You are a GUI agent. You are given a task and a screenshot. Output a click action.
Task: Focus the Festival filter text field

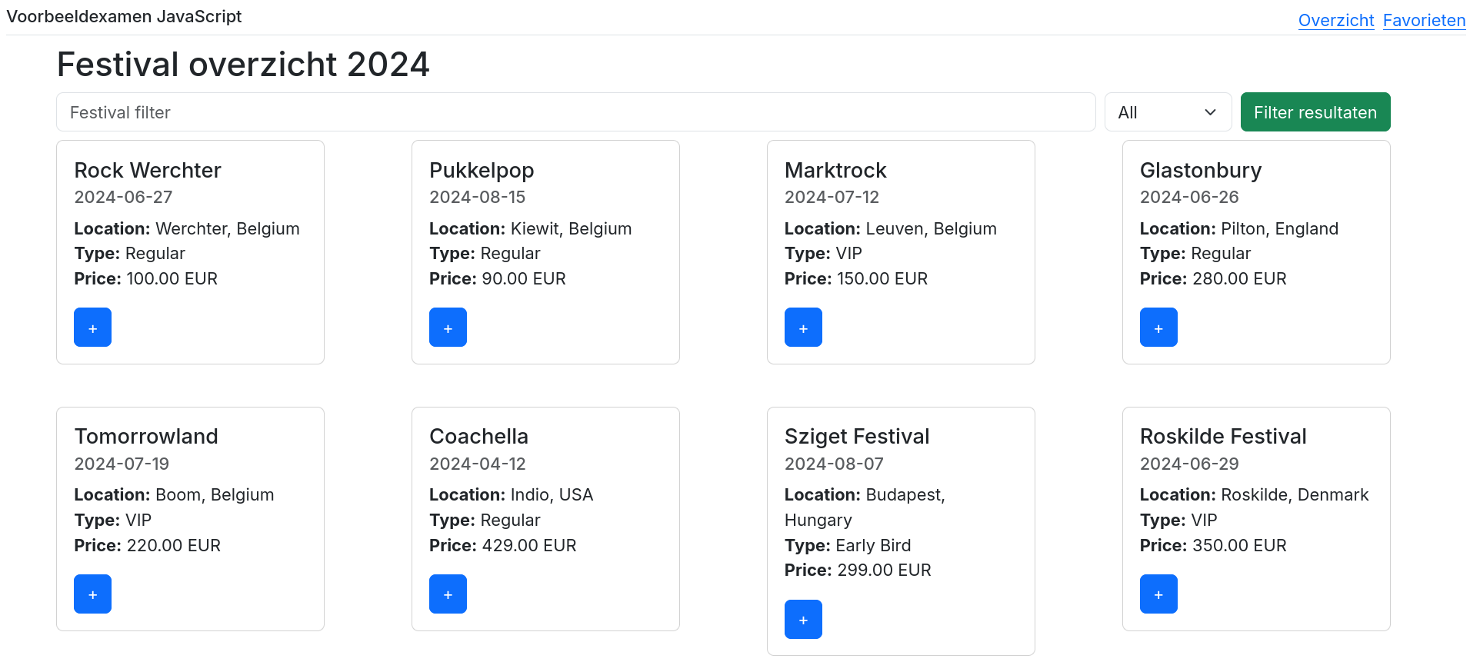click(575, 112)
